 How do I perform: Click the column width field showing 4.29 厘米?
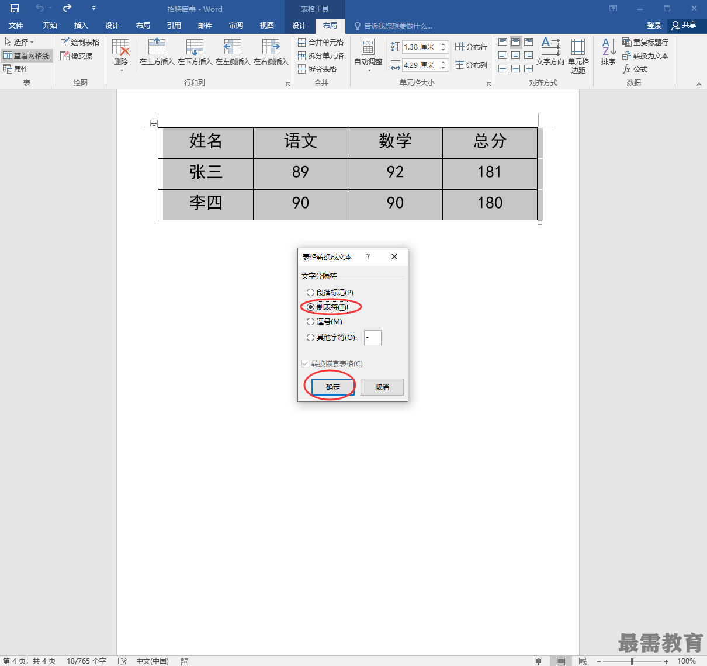click(x=420, y=65)
